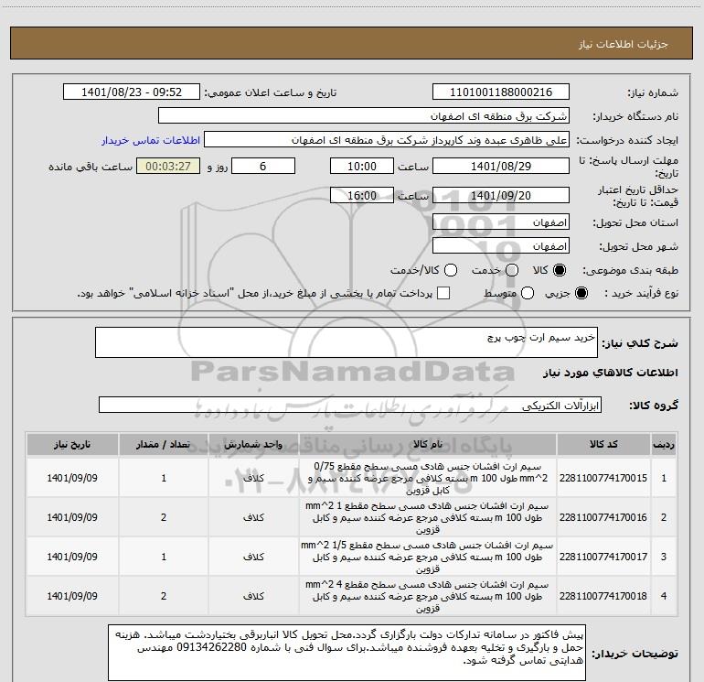
Task: Click the 1 mm^2 earth wire item name
Action: pyautogui.click(x=428, y=517)
